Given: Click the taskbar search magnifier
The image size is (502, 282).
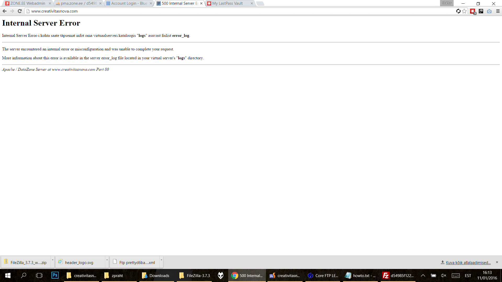Looking at the screenshot, I should pos(24,275).
